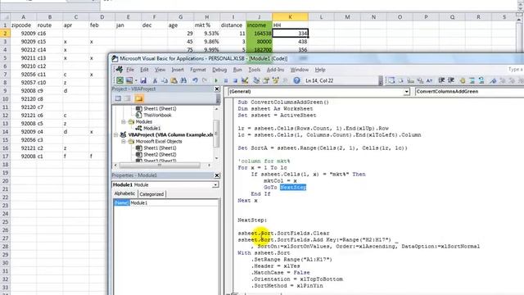Click the blue Help question mark icon
The image size is (524, 295).
296,80
